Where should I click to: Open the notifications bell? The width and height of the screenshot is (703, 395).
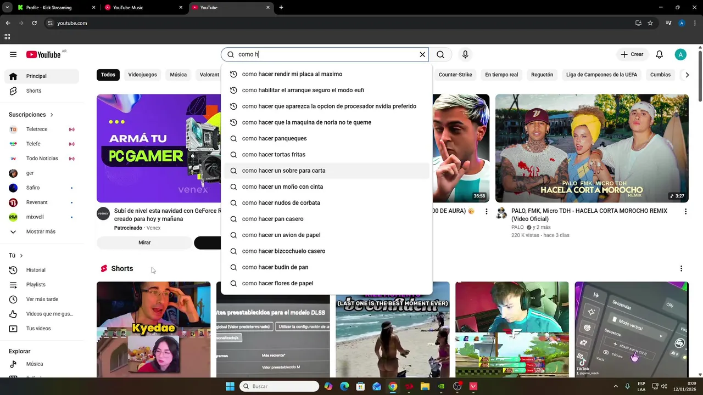pyautogui.click(x=660, y=54)
